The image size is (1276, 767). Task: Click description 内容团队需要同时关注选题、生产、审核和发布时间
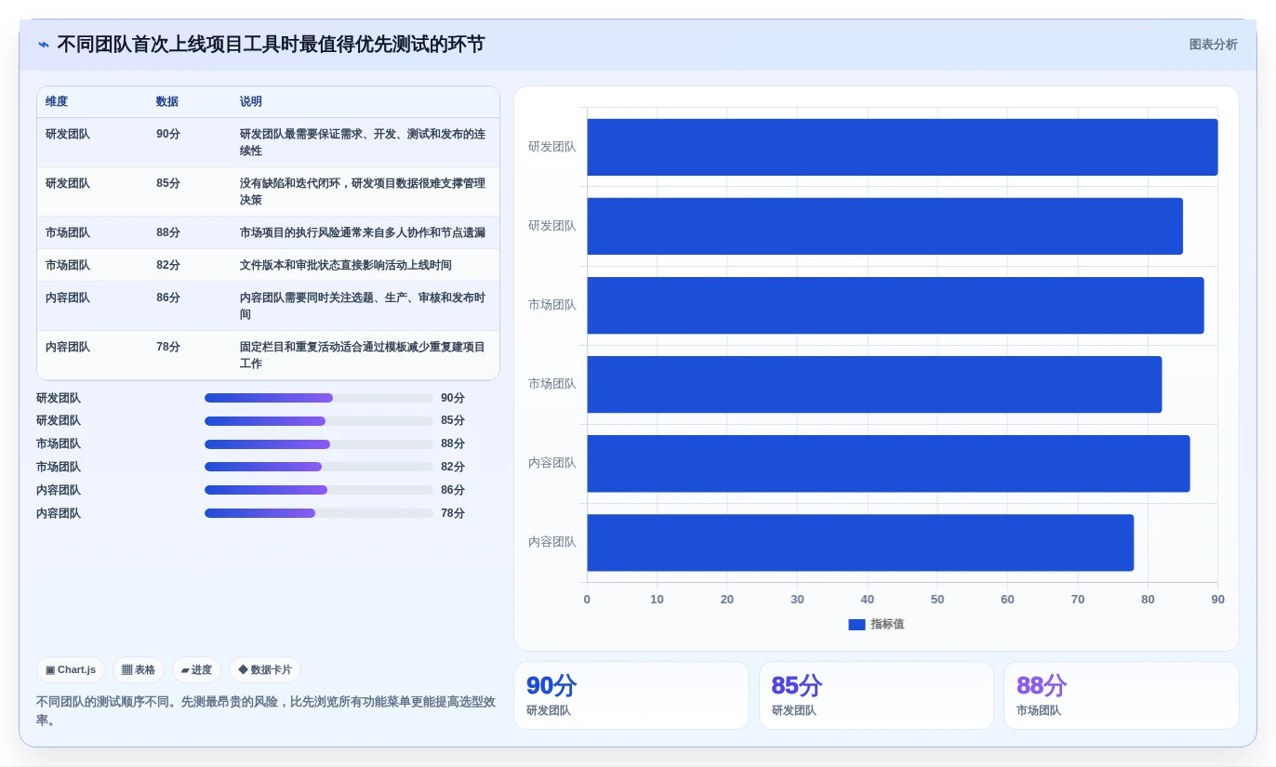pyautogui.click(x=363, y=306)
